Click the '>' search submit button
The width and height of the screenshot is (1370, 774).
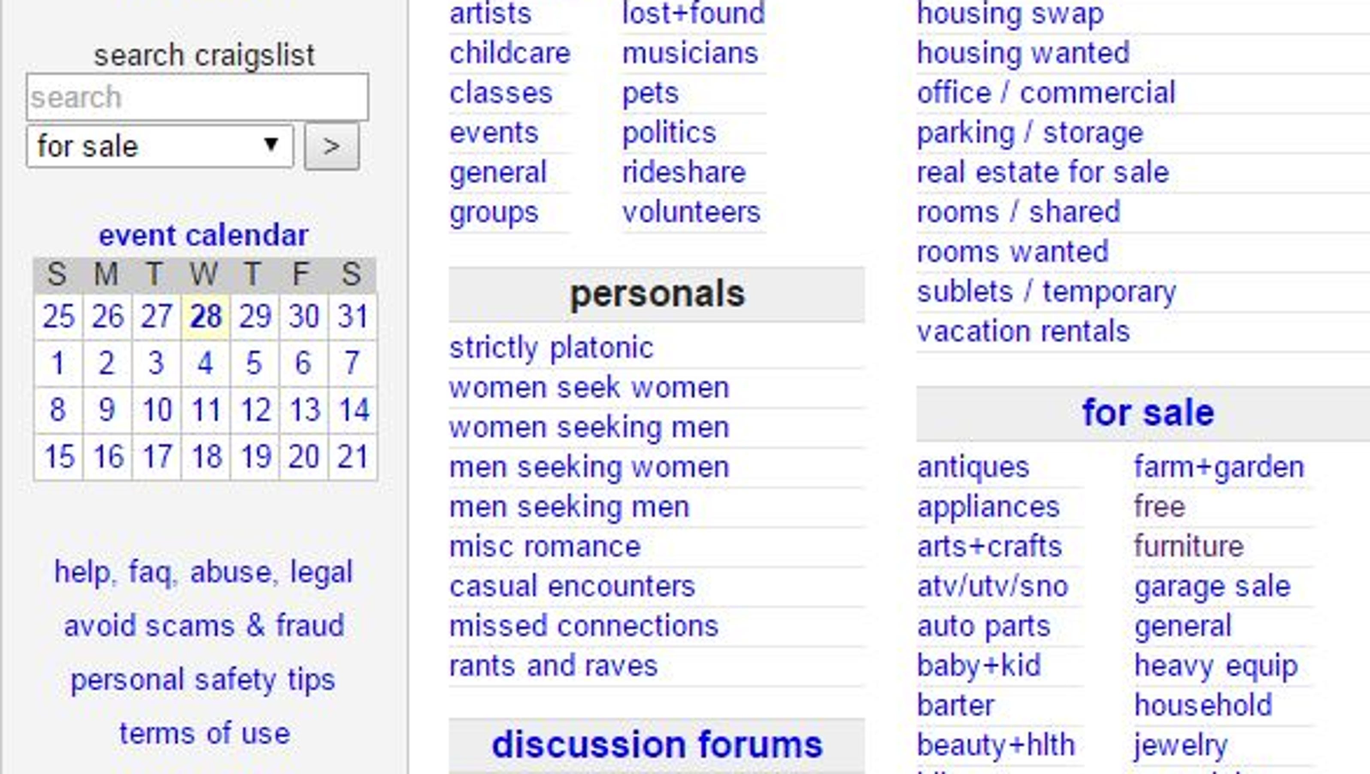click(x=331, y=146)
